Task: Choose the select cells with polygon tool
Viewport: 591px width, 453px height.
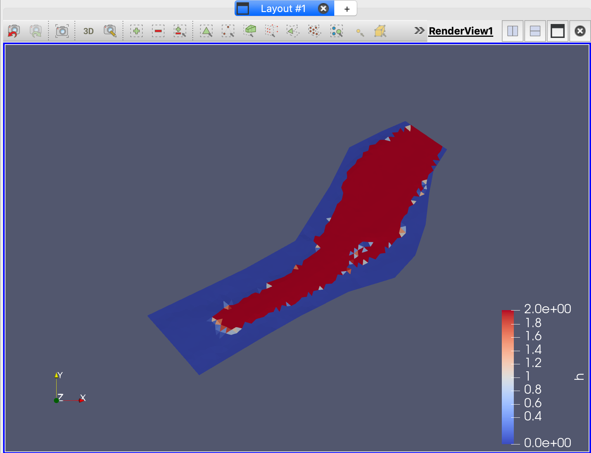Action: [x=293, y=31]
